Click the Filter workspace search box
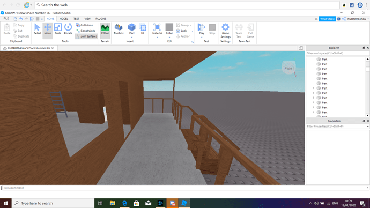The image size is (370, 208). (x=337, y=53)
